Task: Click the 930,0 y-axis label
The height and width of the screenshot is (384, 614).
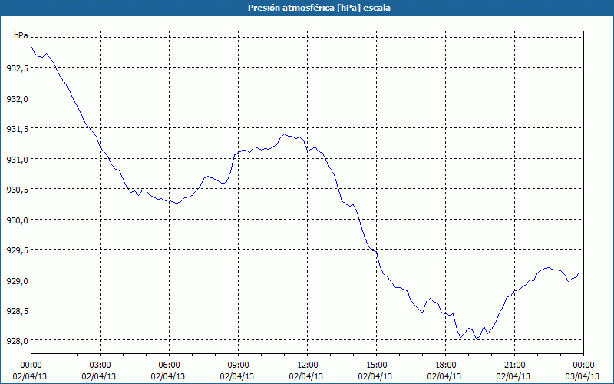Action: 17,220
